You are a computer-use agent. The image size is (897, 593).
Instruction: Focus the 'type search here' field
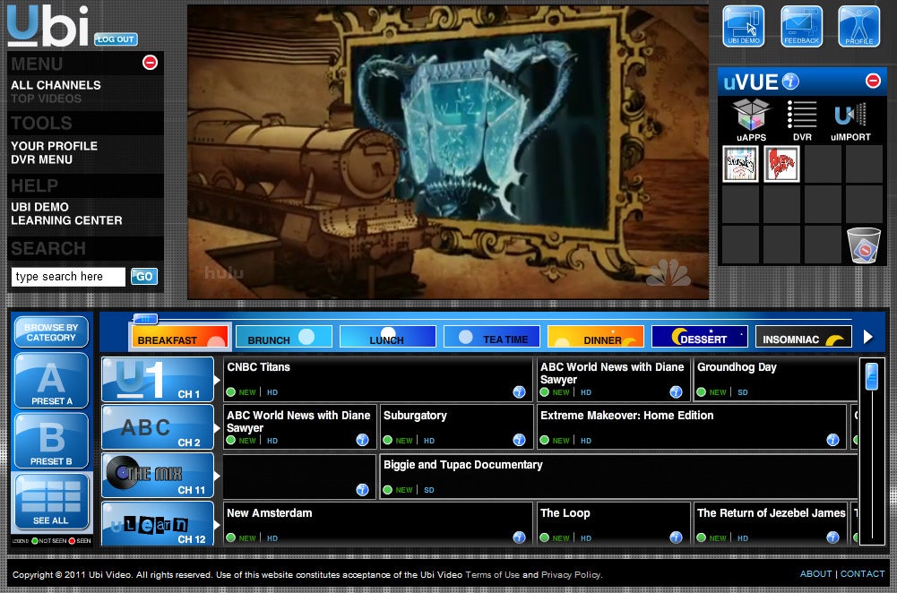coord(68,277)
